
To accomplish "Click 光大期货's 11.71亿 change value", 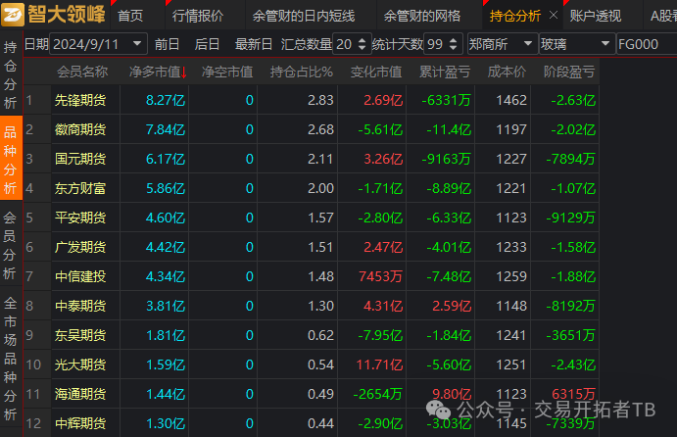I will (379, 364).
